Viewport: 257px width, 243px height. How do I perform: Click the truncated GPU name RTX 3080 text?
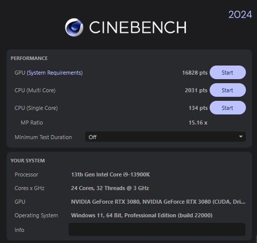158,202
